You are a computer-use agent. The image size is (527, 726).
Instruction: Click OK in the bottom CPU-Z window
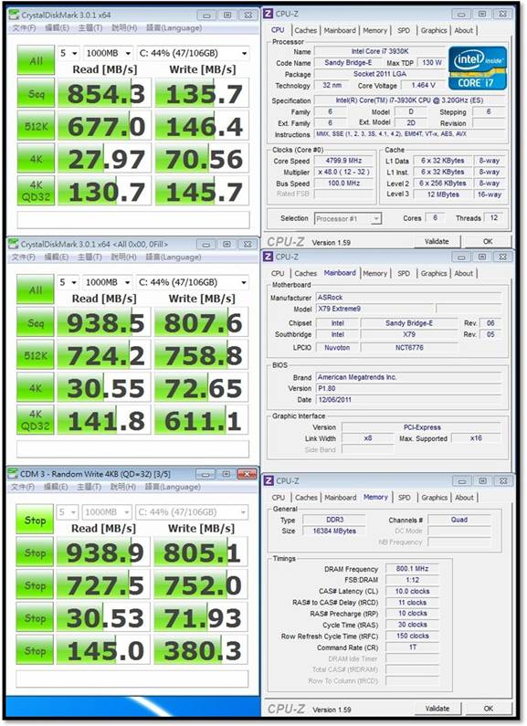coord(488,709)
